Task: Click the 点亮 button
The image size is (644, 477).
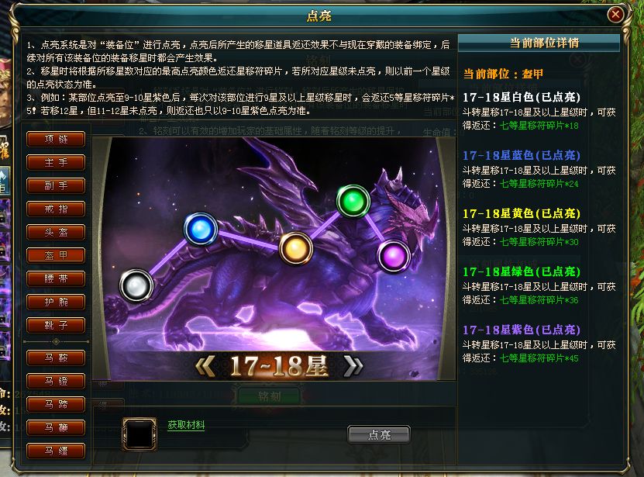Action: (x=379, y=434)
